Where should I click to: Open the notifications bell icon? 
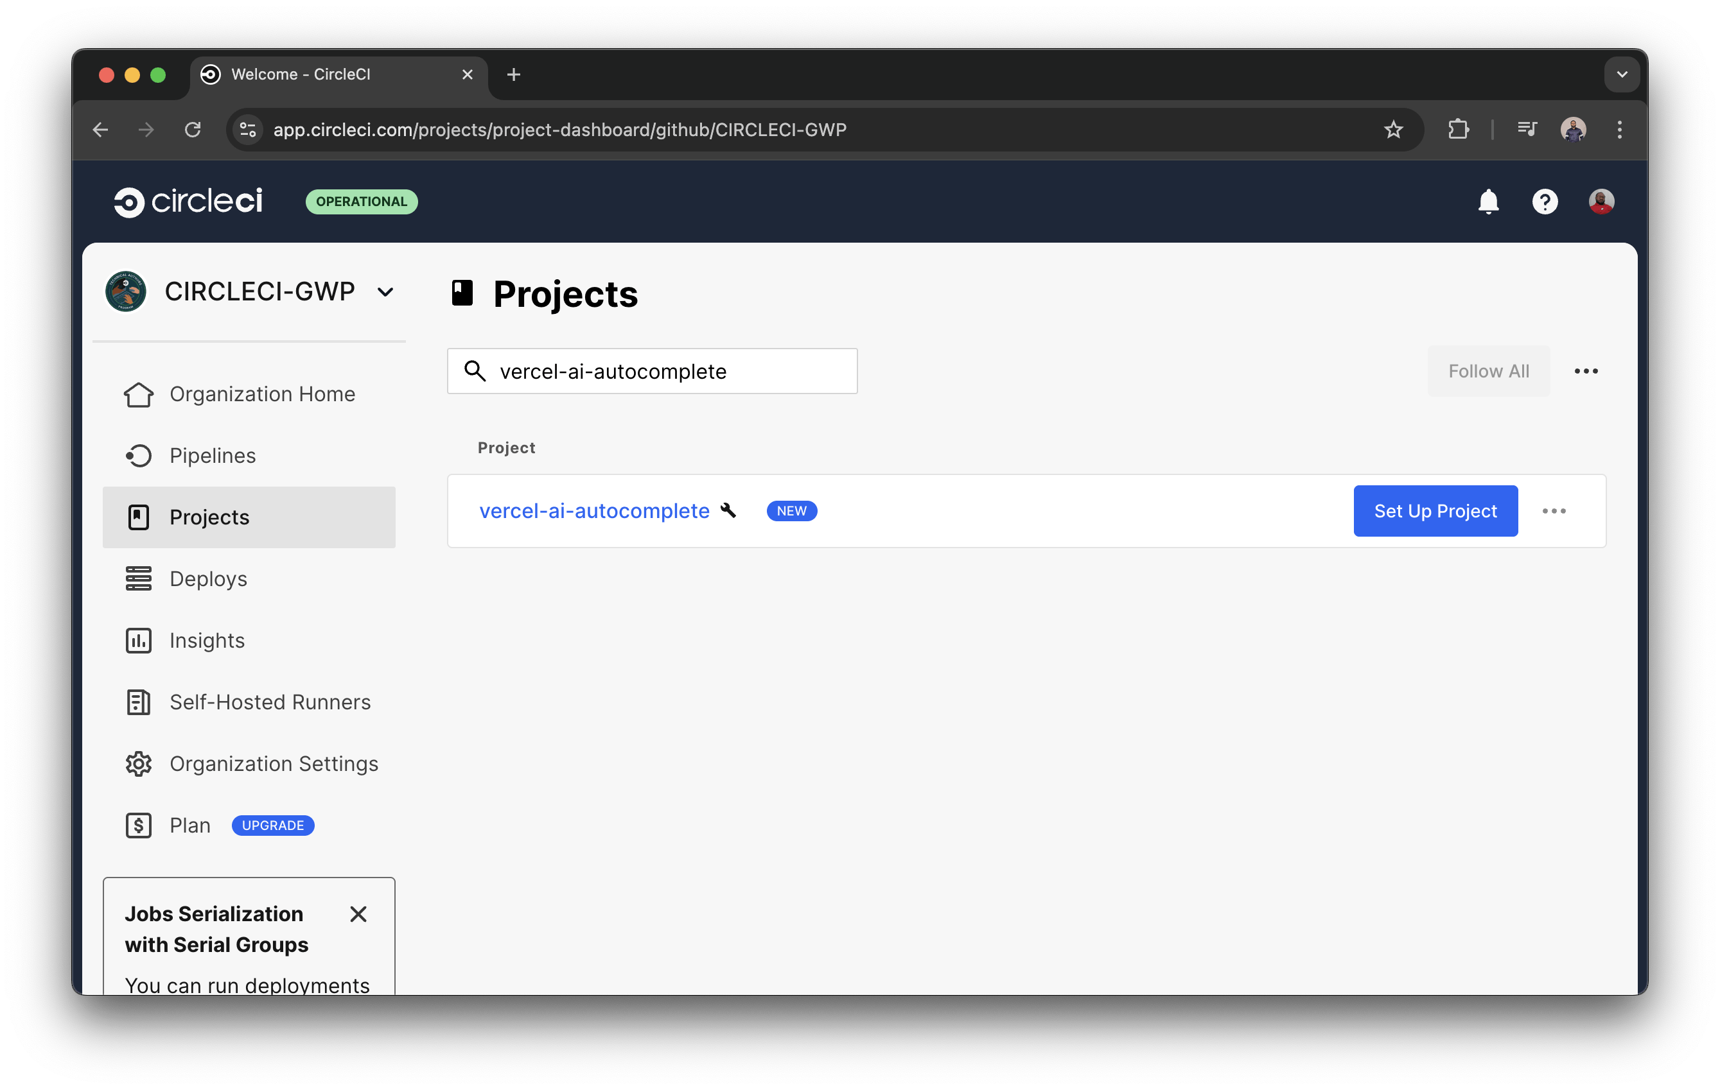(x=1489, y=202)
